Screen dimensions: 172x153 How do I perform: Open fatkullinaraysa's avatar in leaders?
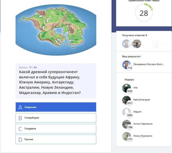pos(126,100)
